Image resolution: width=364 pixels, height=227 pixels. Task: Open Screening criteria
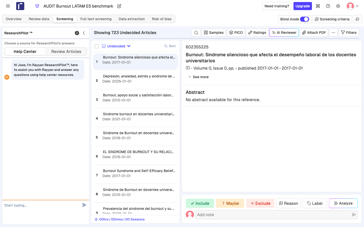pyautogui.click(x=332, y=19)
